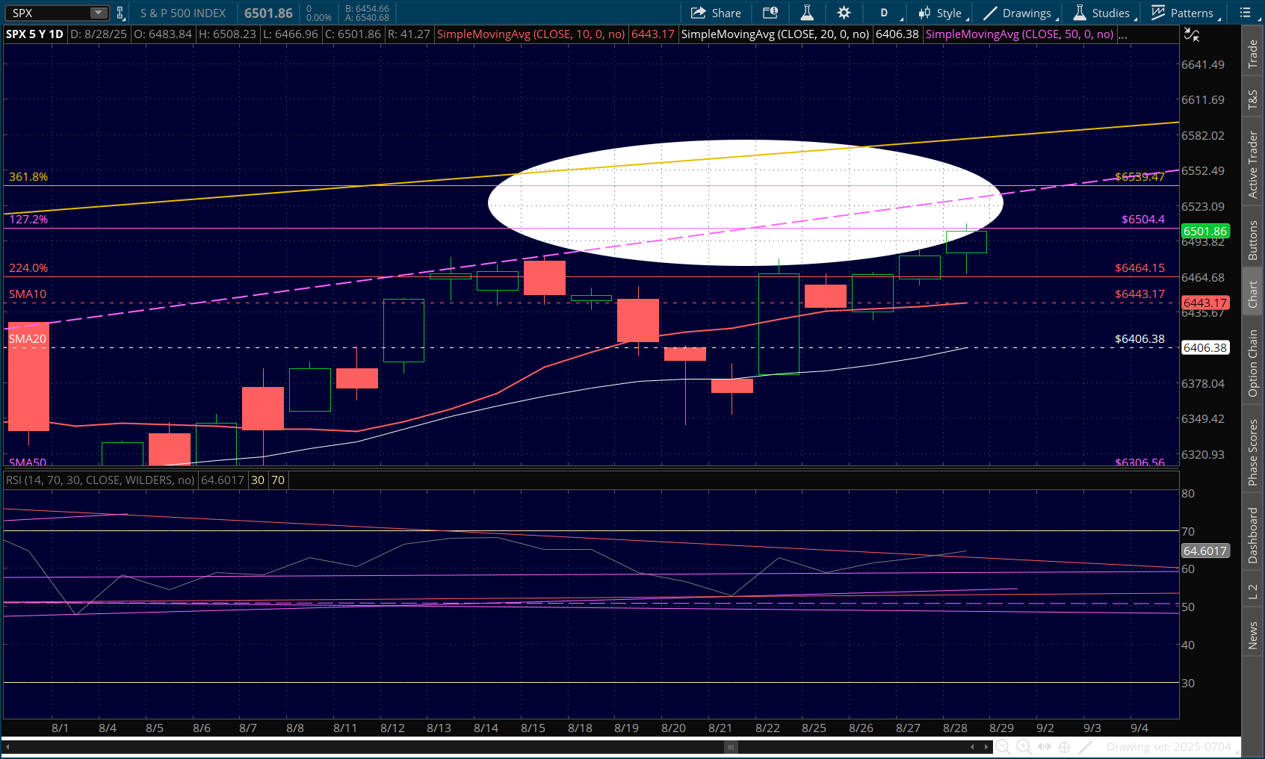Open the chart settings gear icon
This screenshot has height=759, width=1265.
[x=844, y=13]
